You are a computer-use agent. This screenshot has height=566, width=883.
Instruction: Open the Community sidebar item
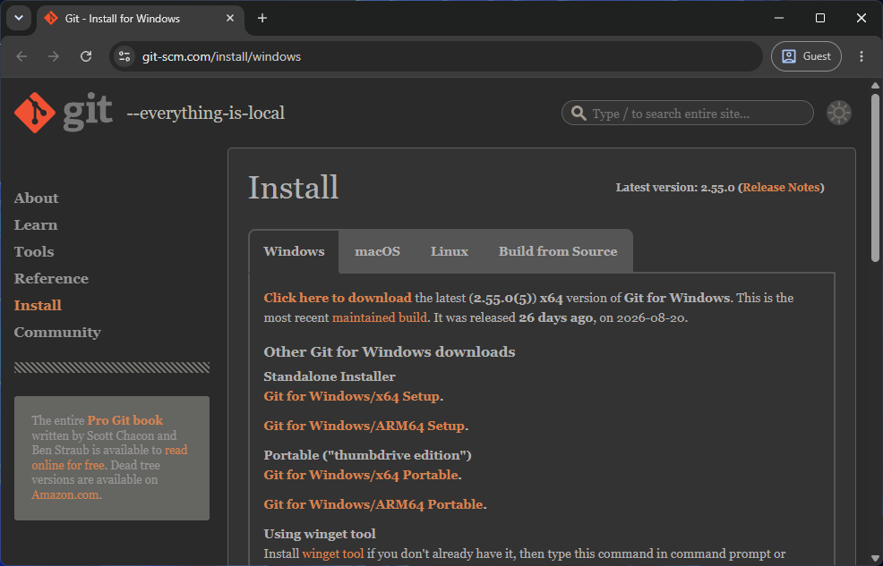57,333
